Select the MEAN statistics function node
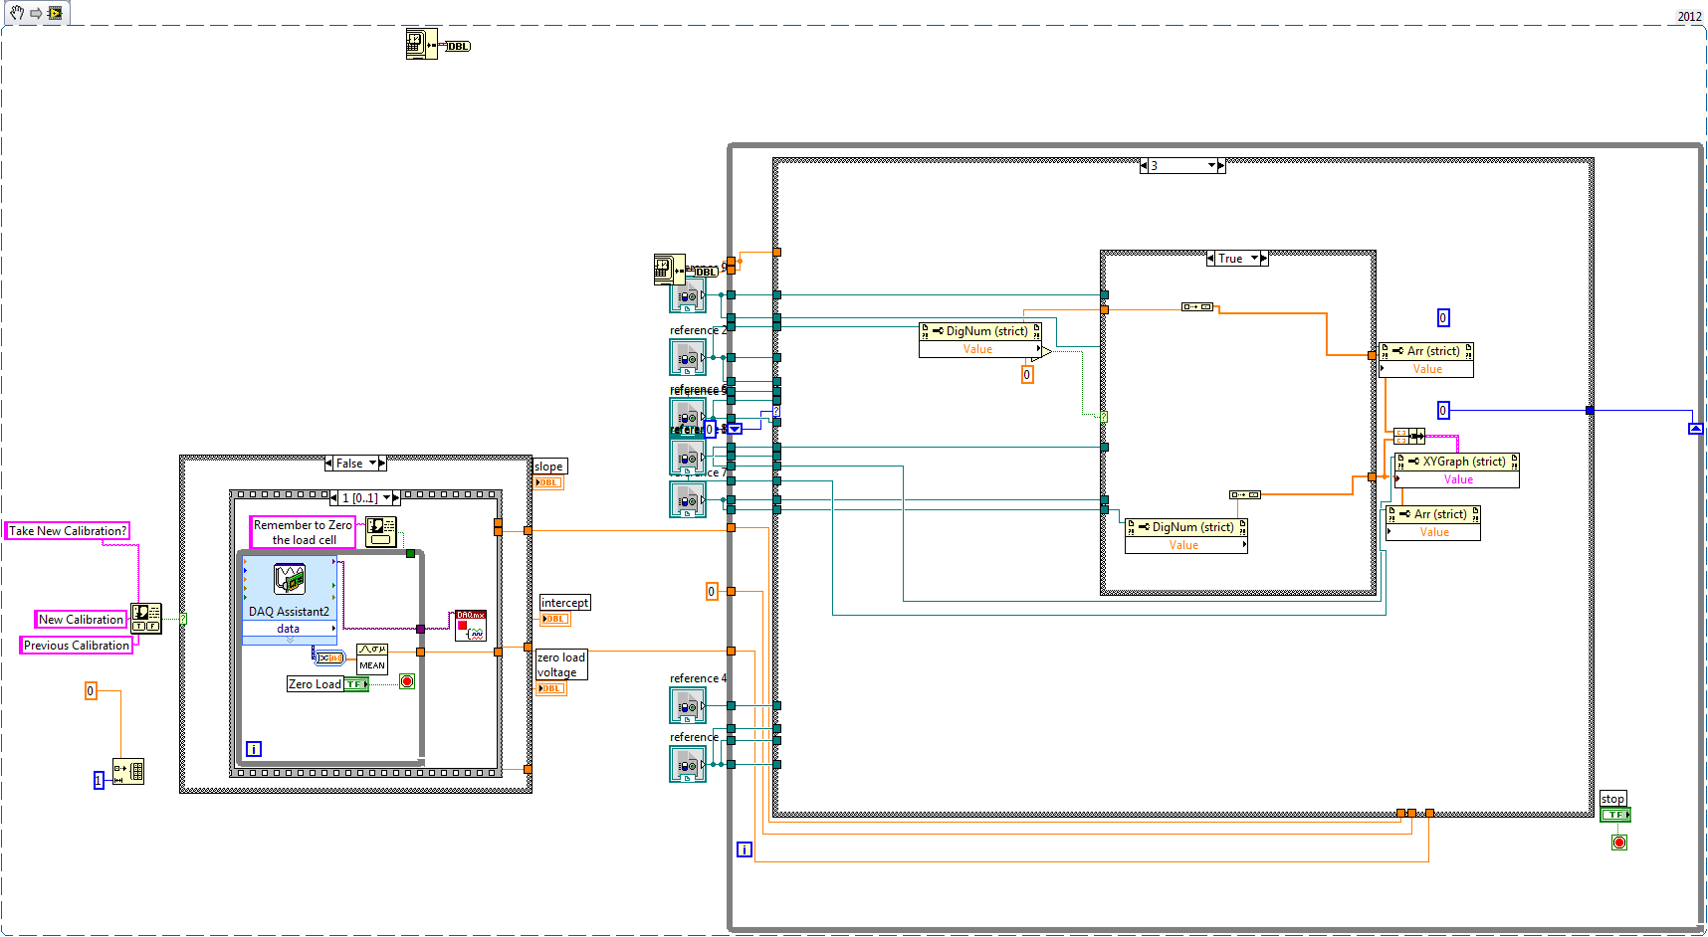 [372, 658]
